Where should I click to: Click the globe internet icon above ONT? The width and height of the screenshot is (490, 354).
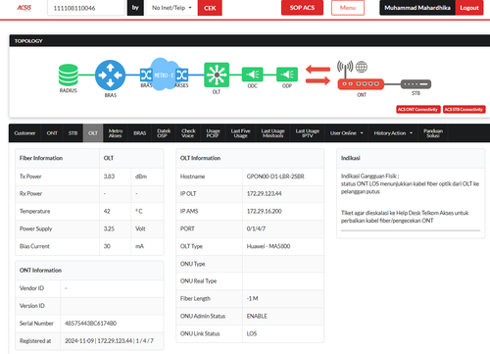coord(362,67)
